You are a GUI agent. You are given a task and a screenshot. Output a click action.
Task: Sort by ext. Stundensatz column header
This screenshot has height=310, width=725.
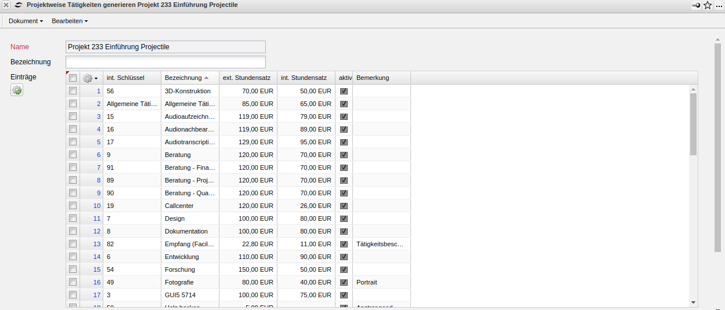click(247, 78)
